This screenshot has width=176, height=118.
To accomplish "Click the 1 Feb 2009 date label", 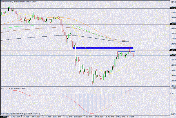I will pos(99,117).
